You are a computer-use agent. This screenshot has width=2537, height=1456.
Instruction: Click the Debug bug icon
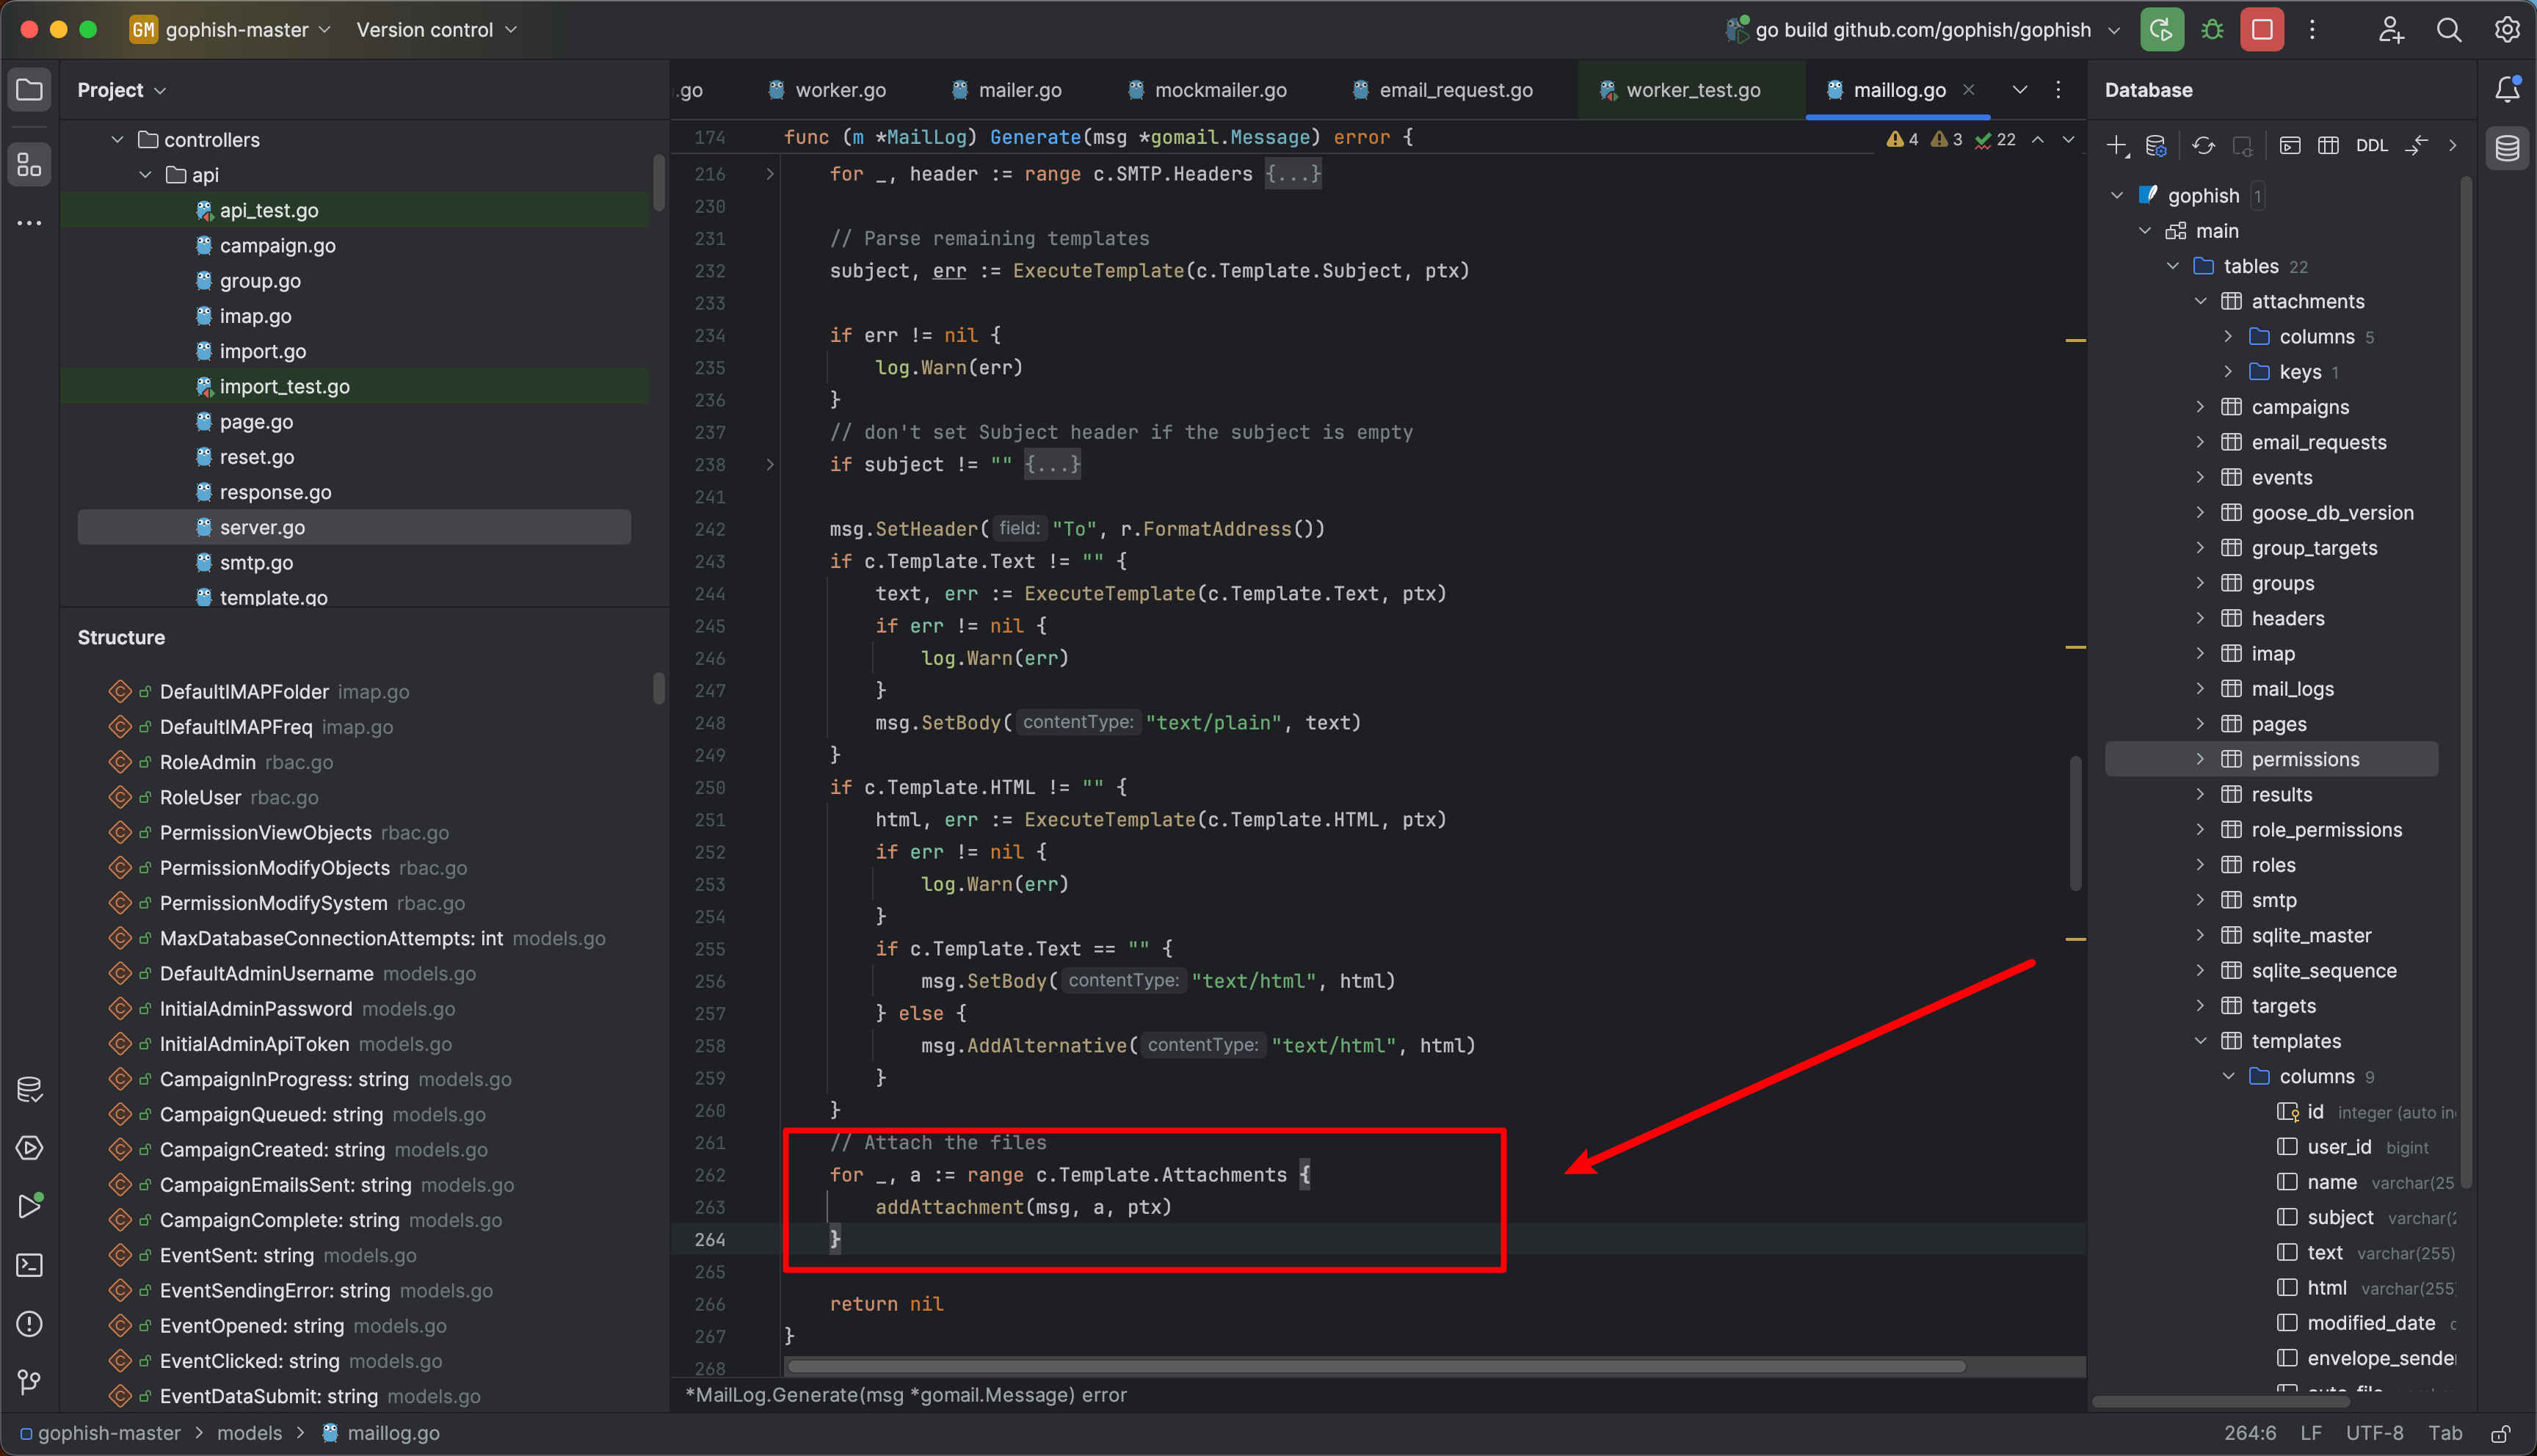pos(2212,30)
